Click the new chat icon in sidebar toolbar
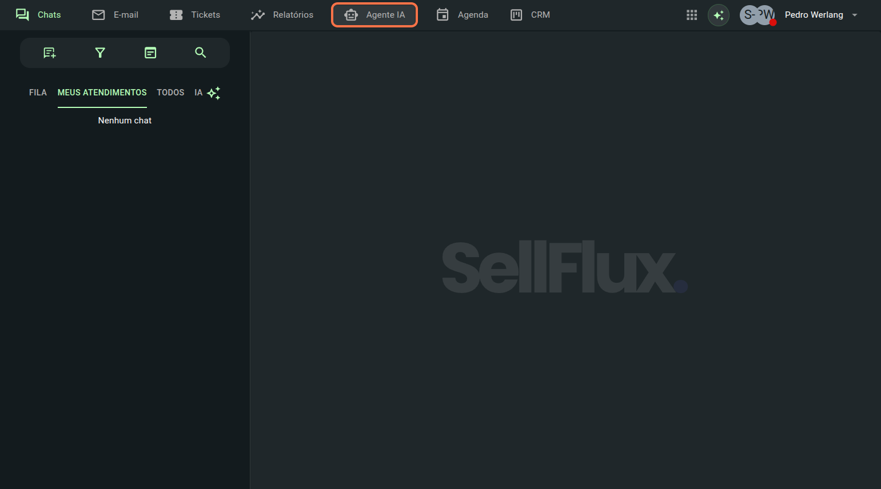This screenshot has height=489, width=881. [x=50, y=53]
